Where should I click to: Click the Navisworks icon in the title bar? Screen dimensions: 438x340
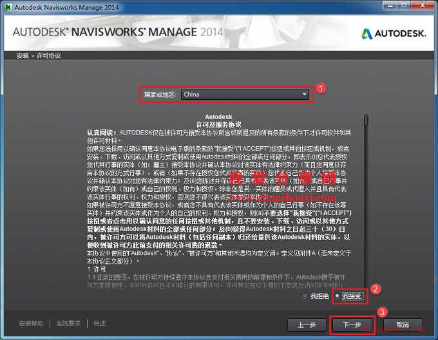8,7
